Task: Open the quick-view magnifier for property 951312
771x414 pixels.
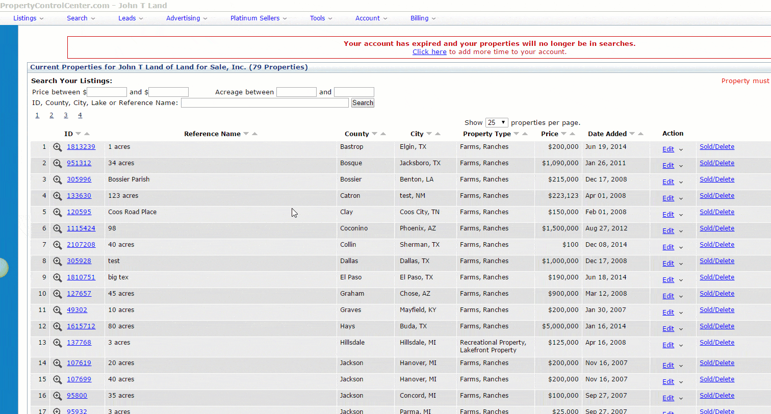Action: coord(57,163)
